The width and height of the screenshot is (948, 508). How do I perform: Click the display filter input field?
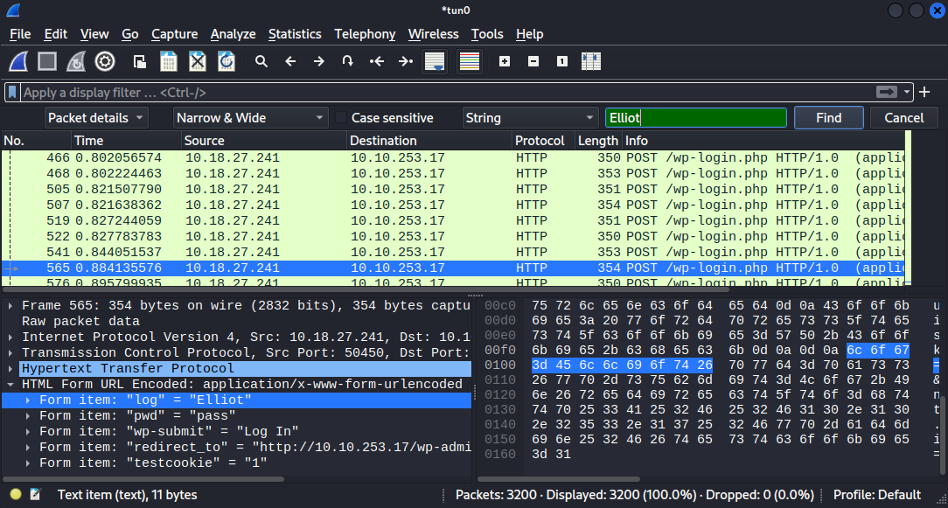click(448, 93)
